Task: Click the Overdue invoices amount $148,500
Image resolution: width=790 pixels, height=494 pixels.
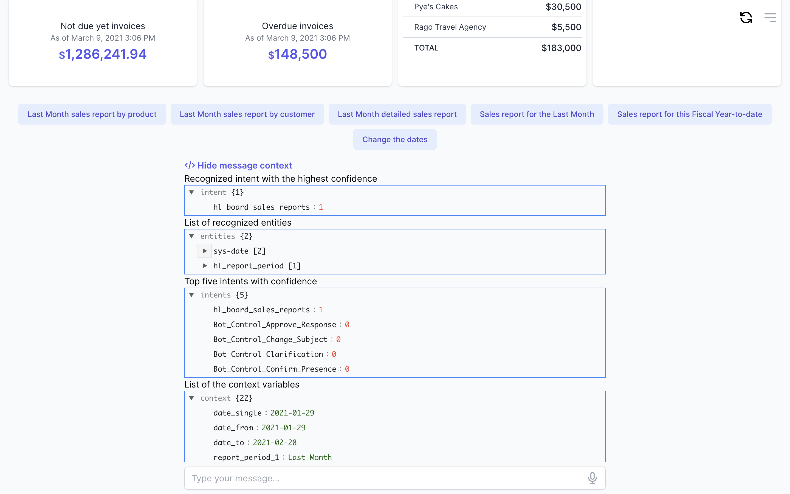Action: point(297,54)
